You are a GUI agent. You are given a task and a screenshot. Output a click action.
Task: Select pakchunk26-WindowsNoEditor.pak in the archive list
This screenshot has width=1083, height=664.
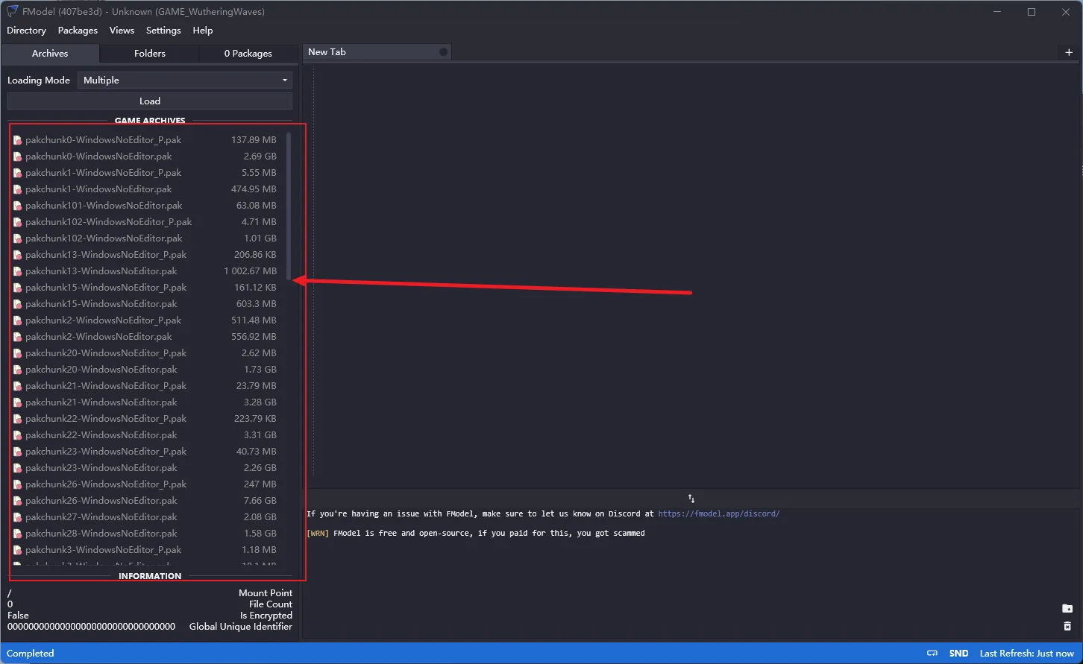click(101, 501)
